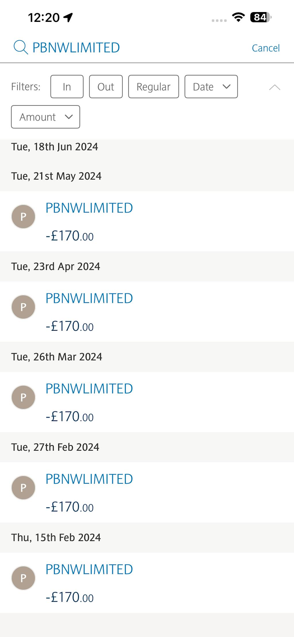The image size is (294, 637).
Task: Open the Amount filter dropdown
Action: (45, 117)
